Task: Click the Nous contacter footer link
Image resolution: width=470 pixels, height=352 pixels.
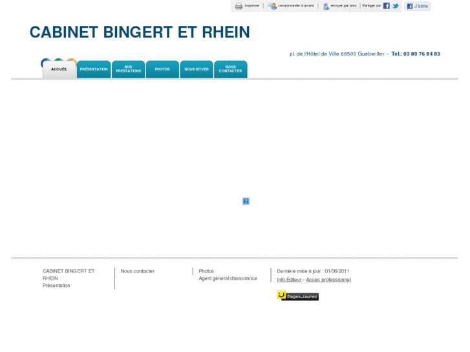Action: [137, 271]
